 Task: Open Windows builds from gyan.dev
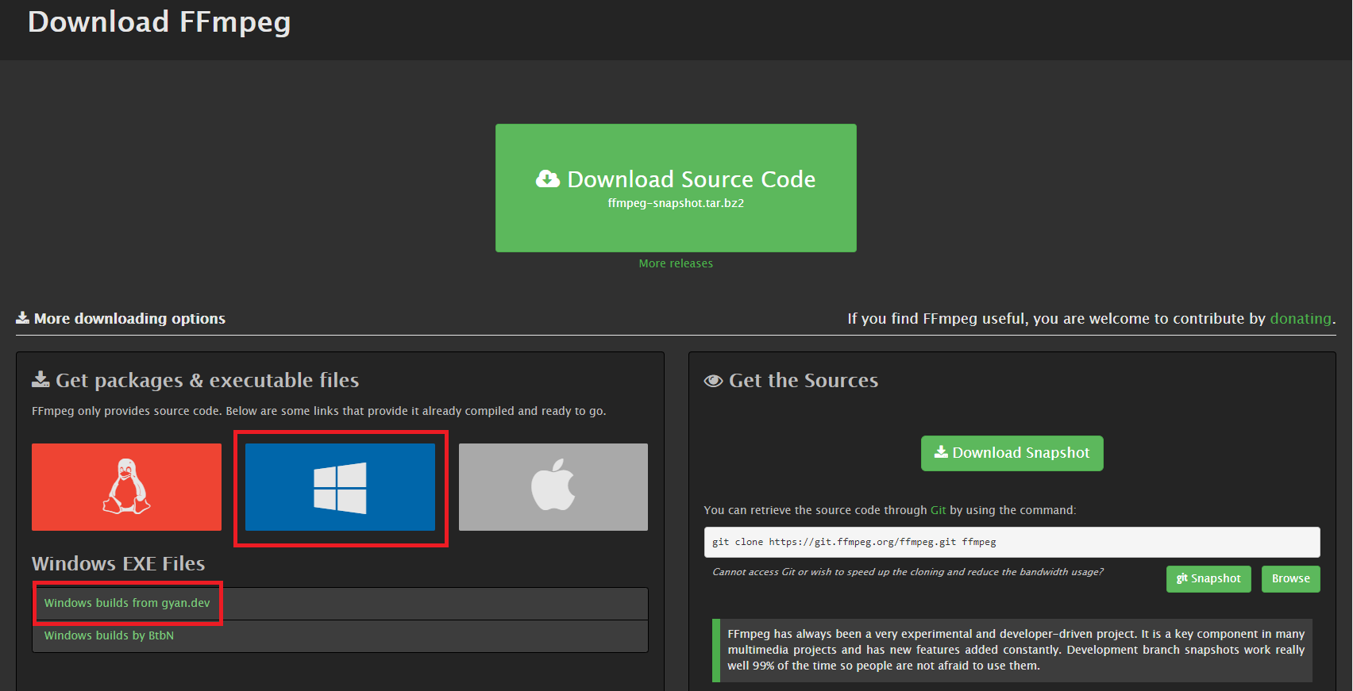coord(127,603)
